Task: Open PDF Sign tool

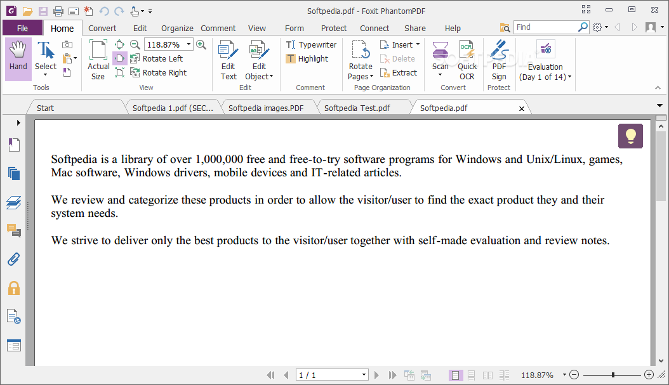Action: coord(499,60)
